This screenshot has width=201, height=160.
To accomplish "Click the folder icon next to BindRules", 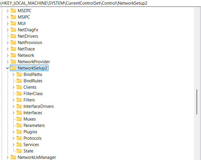I will point(19,81).
